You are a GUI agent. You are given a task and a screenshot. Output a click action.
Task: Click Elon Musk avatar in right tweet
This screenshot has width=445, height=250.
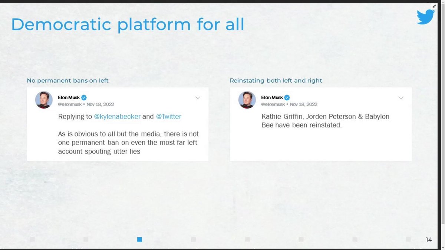(247, 100)
